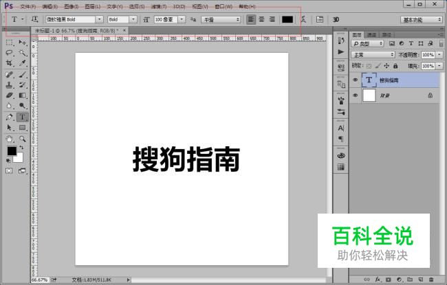Select the Crop tool
447x285 pixels.
coord(9,63)
